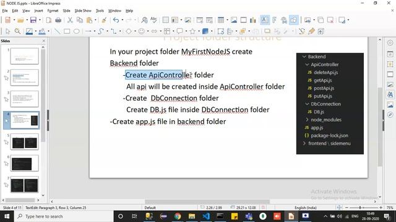Image resolution: width=396 pixels, height=222 pixels.
Task: Toggle the Show Draw Functions button
Action: click(294, 20)
